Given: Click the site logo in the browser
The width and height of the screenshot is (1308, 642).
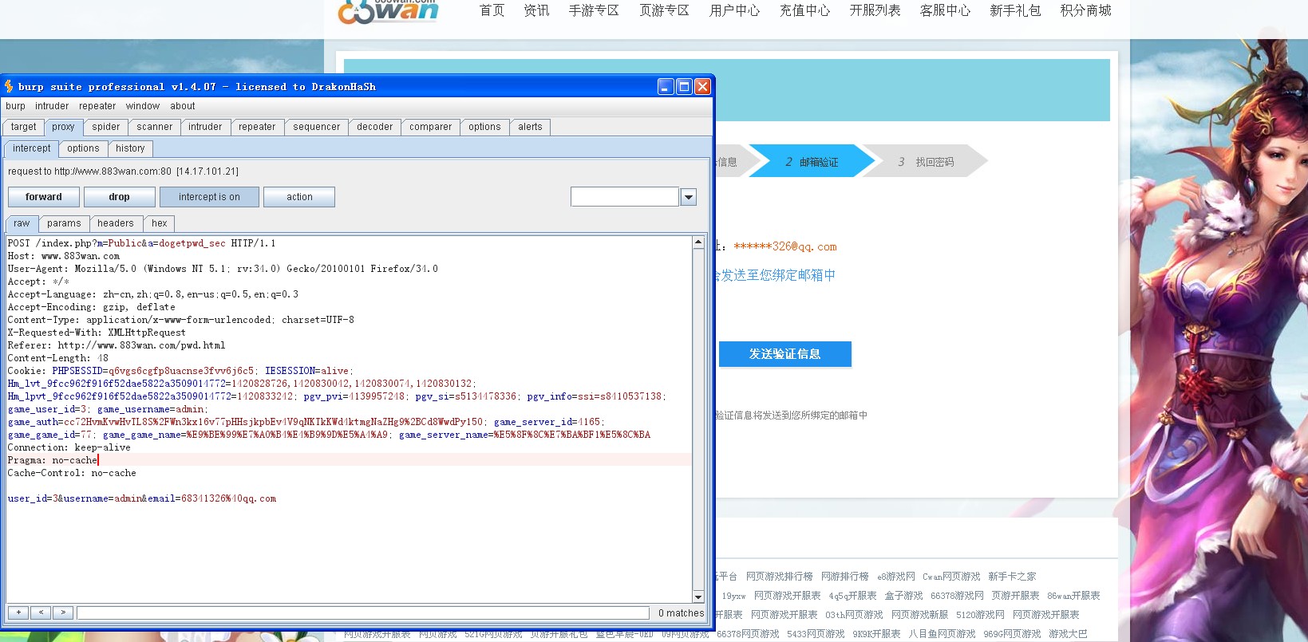Looking at the screenshot, I should (389, 11).
